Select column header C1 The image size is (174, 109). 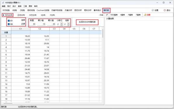pyautogui.click(x=21, y=29)
